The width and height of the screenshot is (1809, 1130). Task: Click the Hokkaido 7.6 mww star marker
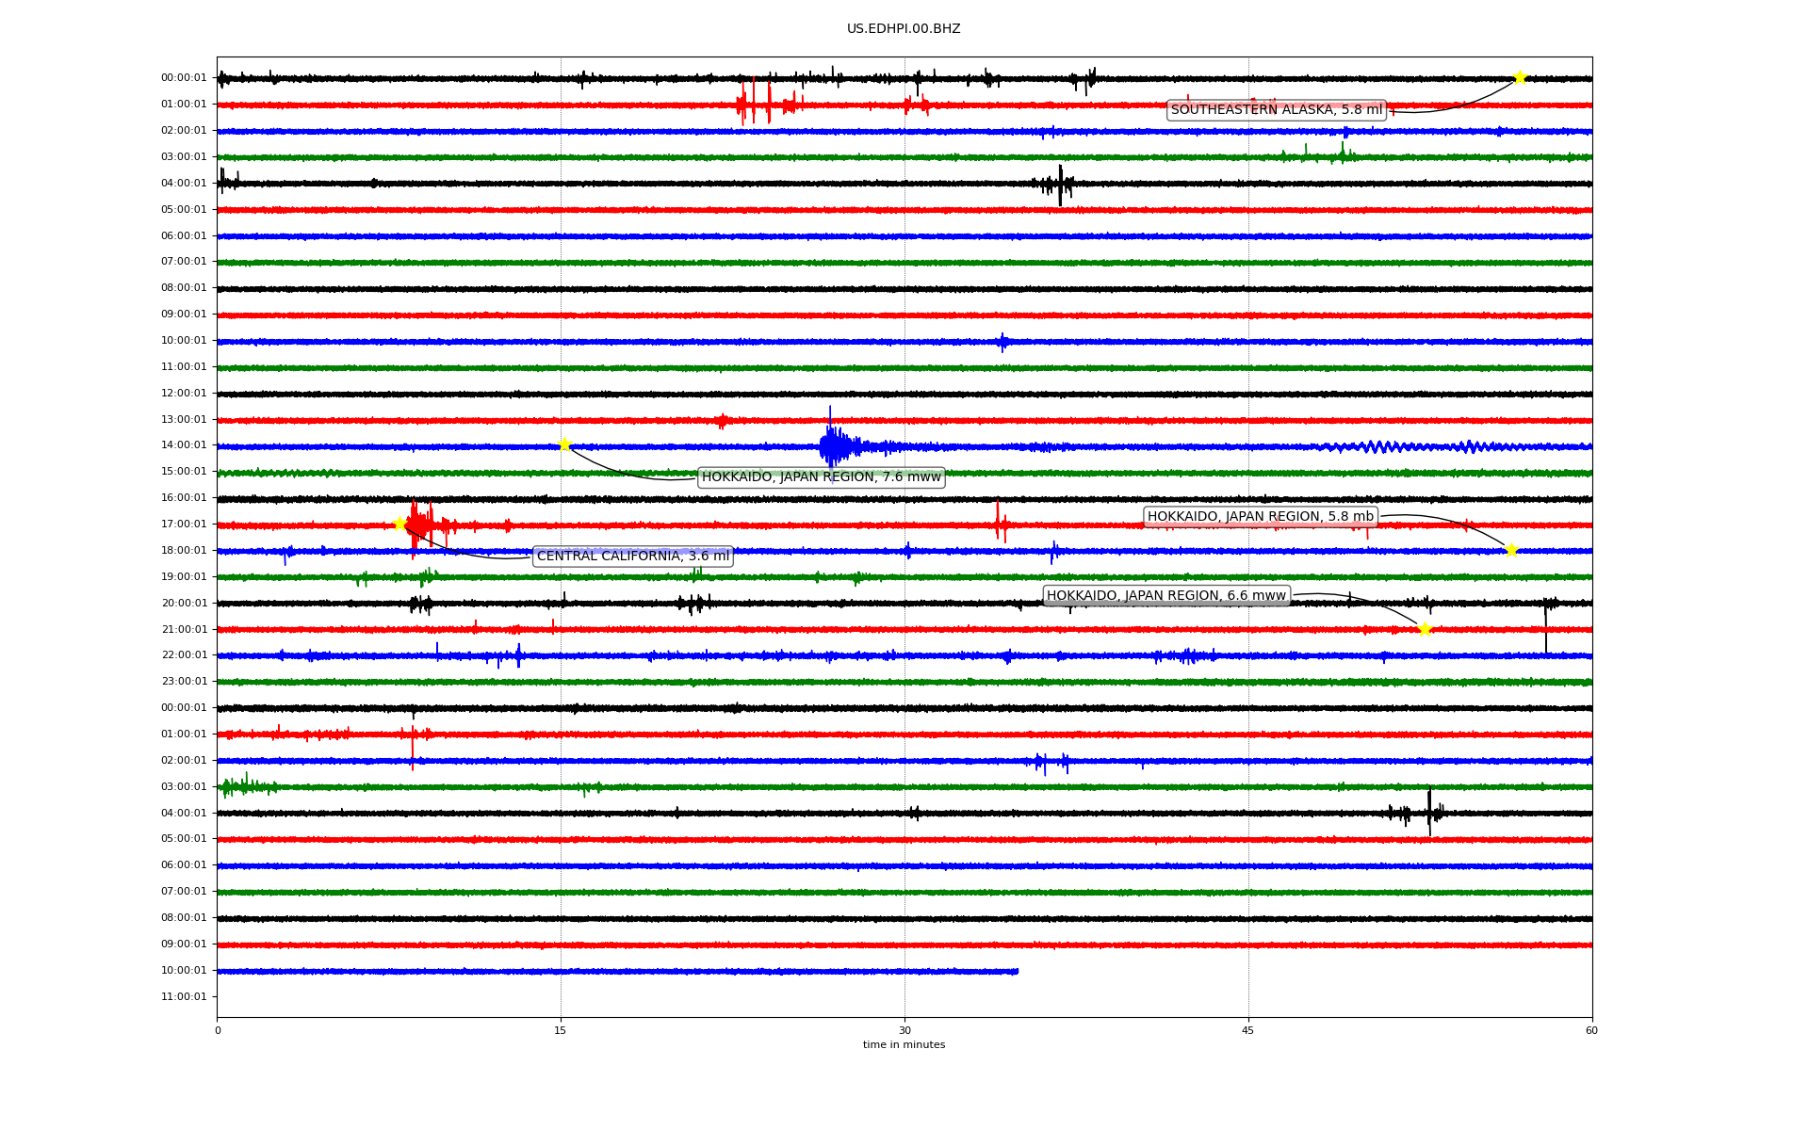tap(564, 444)
